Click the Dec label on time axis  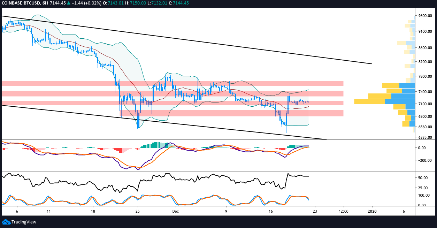[x=175, y=211]
